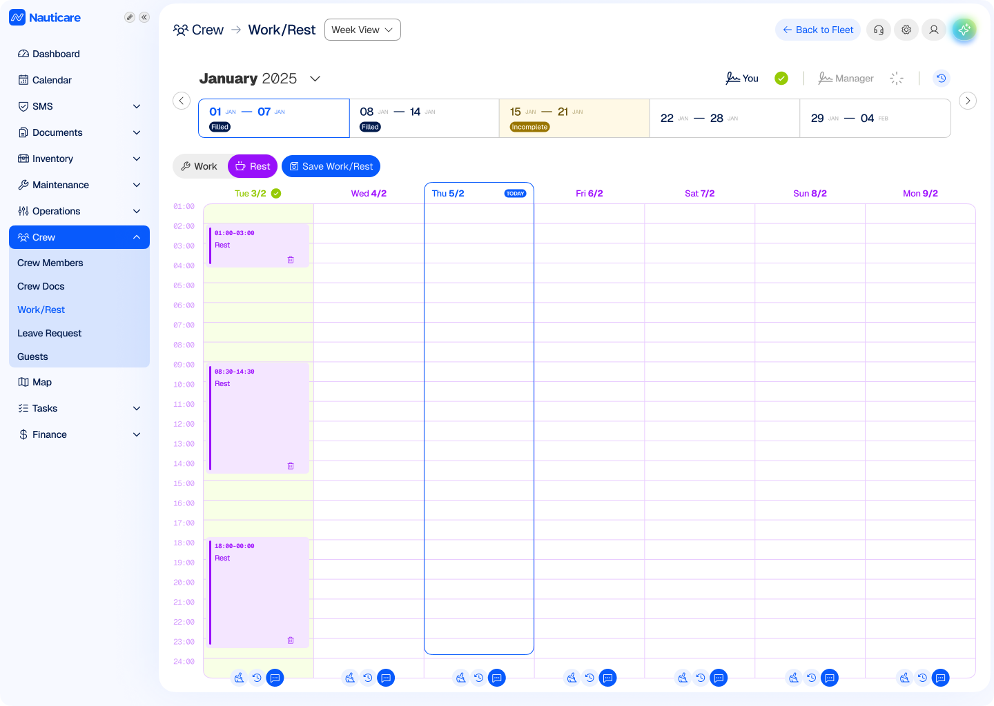Expand the Maintenance menu
The height and width of the screenshot is (706, 994).
point(79,185)
